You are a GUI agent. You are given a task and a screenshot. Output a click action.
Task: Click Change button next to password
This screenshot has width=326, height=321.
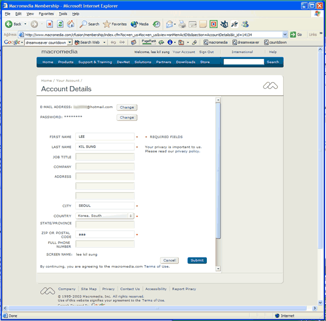[127, 117]
